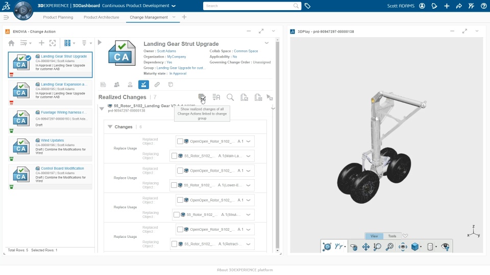Select Wind Updates change action card
Image resolution: width=490 pixels, height=275 pixels.
coord(50,149)
